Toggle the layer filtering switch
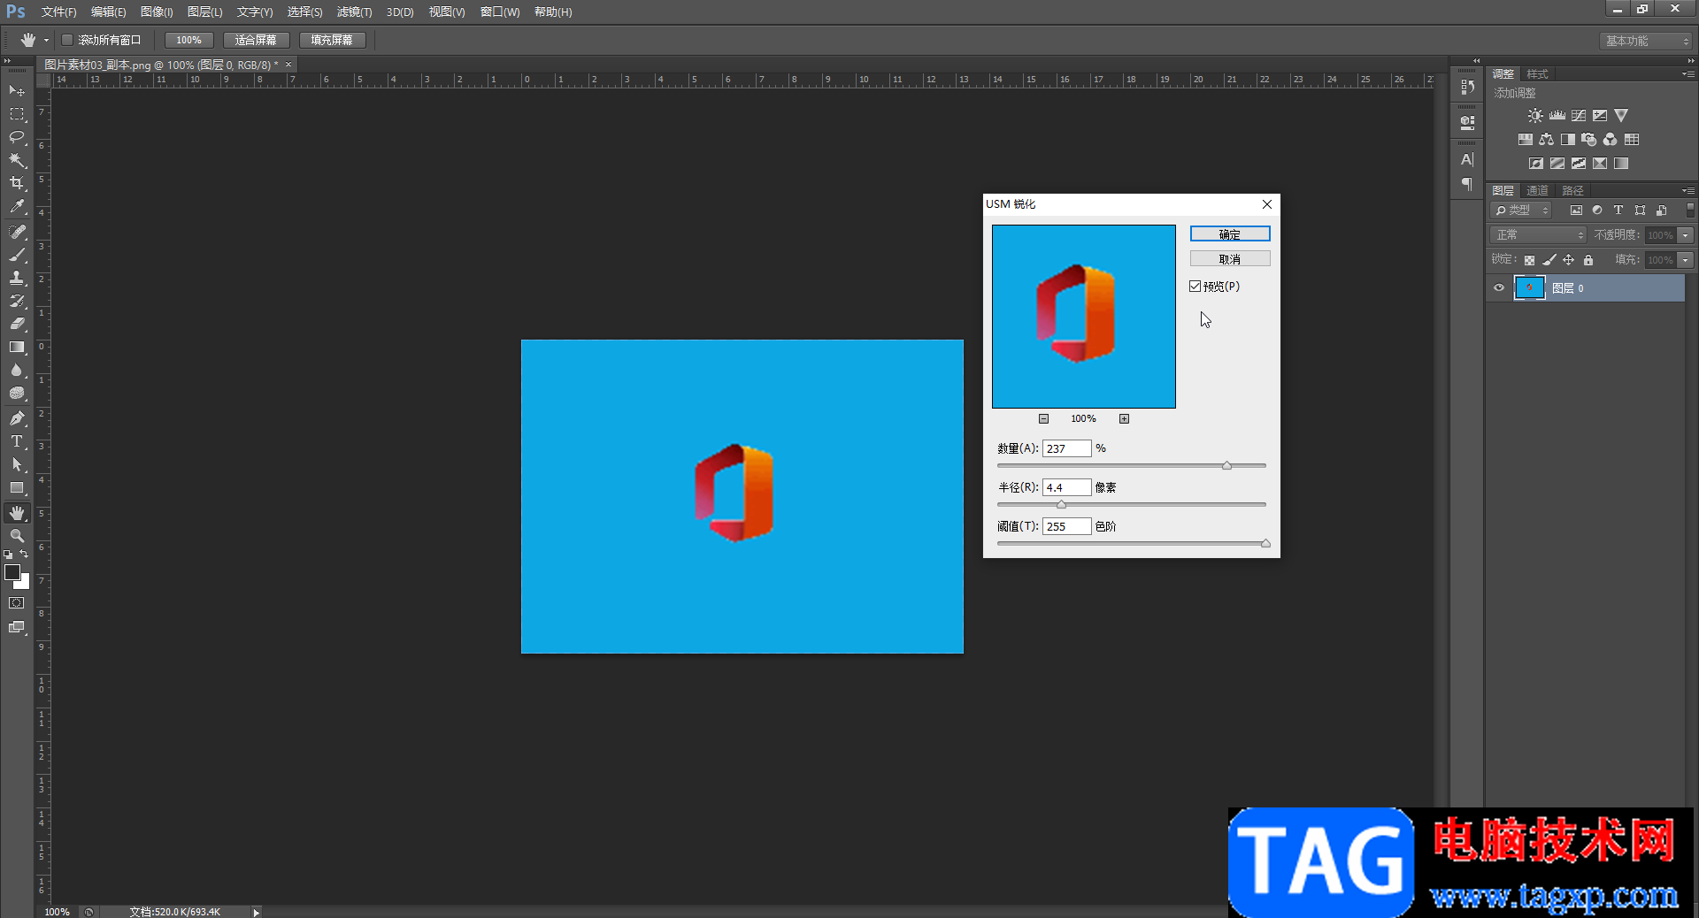 point(1690,210)
